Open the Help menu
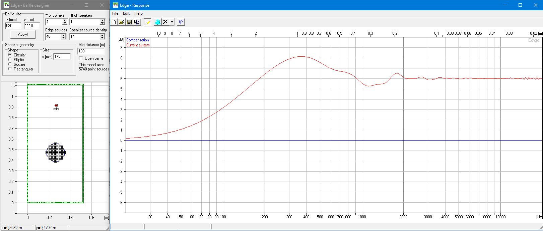Viewport: 543px width, 231px height. pyautogui.click(x=138, y=13)
